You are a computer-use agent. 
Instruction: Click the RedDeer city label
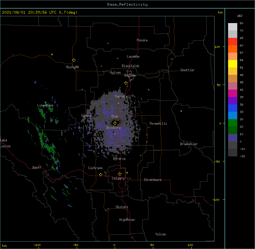click(x=130, y=75)
